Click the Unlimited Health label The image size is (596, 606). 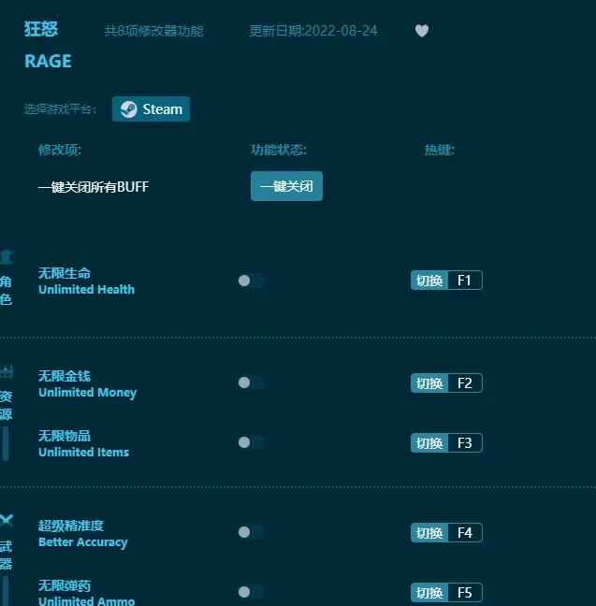coord(87,290)
